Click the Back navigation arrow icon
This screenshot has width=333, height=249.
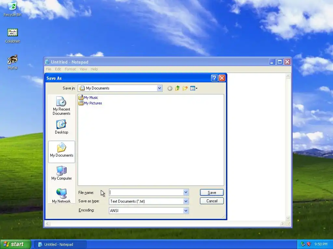tap(170, 88)
